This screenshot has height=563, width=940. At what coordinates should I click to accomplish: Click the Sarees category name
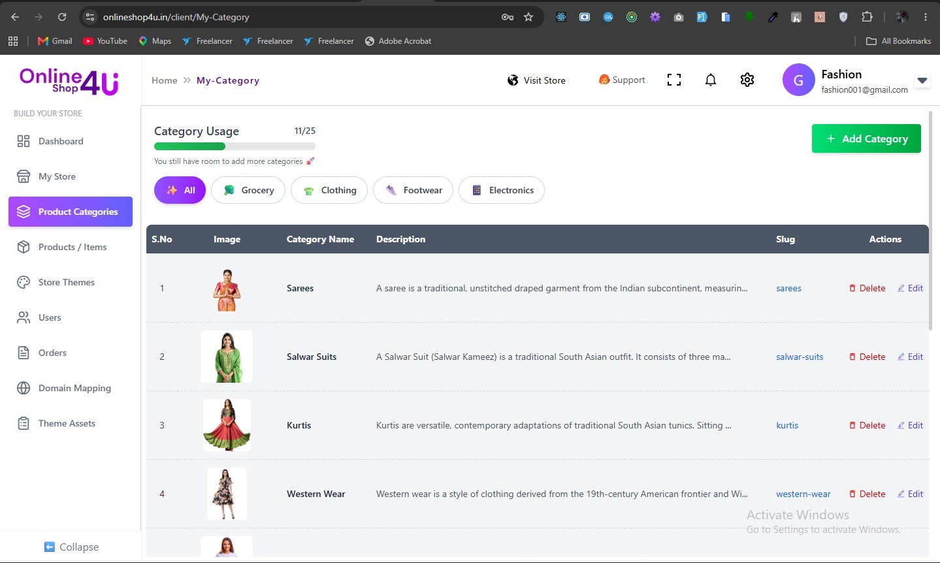pyautogui.click(x=300, y=288)
